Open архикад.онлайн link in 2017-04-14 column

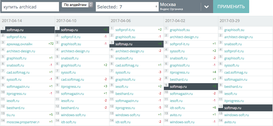19,44
